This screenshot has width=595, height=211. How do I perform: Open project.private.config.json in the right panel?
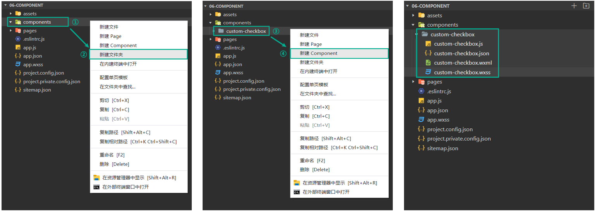(459, 139)
